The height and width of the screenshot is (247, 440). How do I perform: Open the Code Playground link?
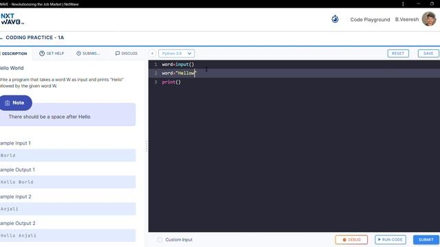pos(370,20)
